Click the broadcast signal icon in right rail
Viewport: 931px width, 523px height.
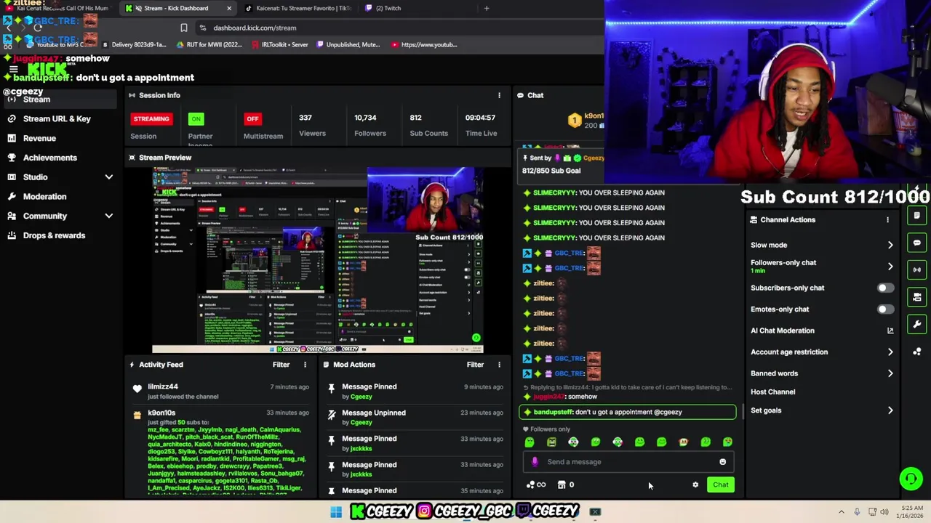[x=917, y=269]
